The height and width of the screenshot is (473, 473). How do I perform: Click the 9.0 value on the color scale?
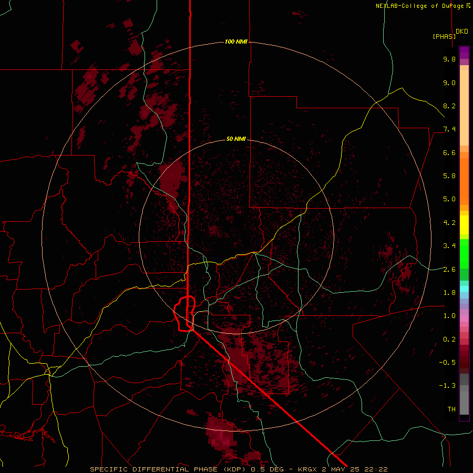pos(449,83)
